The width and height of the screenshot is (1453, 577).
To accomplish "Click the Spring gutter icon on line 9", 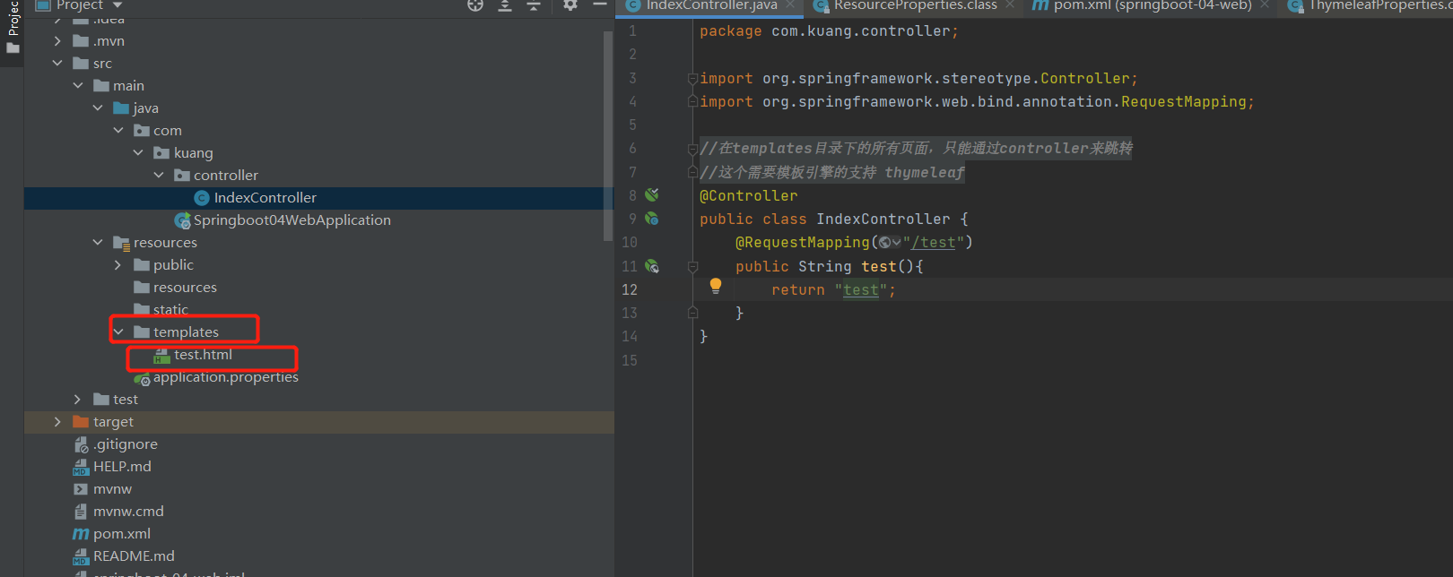I will (652, 219).
